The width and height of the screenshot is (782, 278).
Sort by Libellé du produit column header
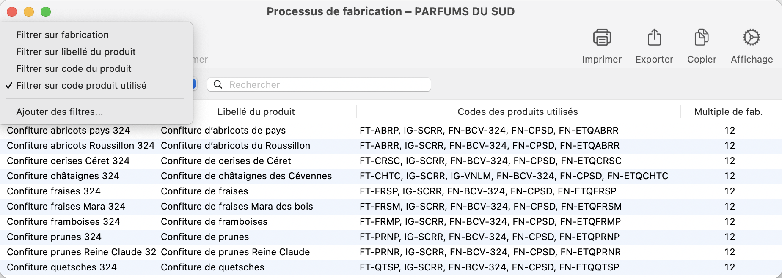[x=256, y=112]
